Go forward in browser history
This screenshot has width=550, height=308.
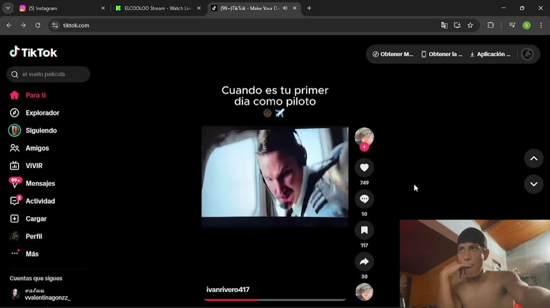pyautogui.click(x=23, y=25)
